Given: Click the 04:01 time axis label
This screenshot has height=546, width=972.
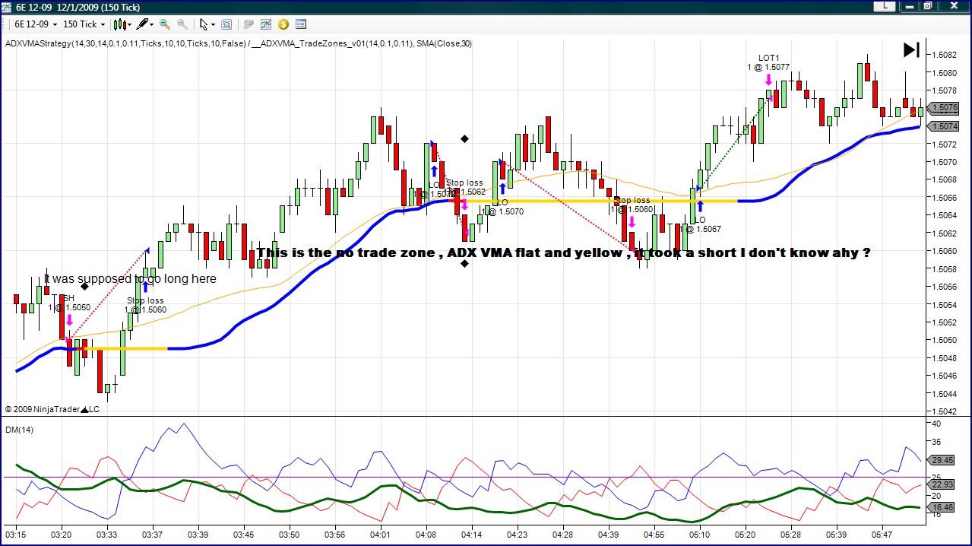Looking at the screenshot, I should coord(380,534).
